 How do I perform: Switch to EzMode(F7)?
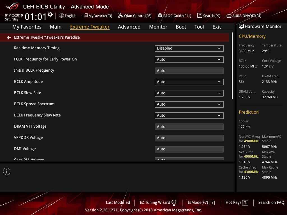(x=201, y=202)
